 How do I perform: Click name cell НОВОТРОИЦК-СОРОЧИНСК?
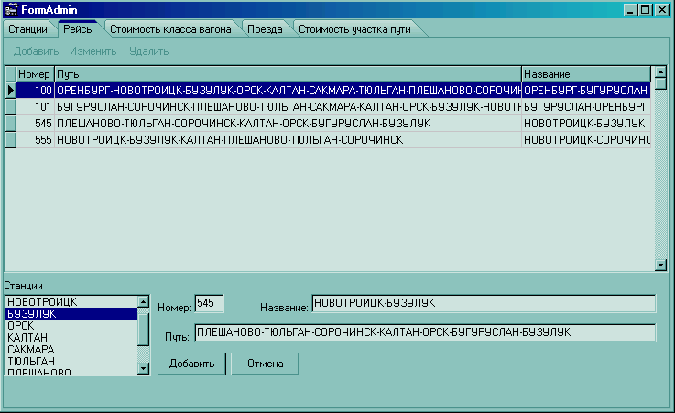586,140
